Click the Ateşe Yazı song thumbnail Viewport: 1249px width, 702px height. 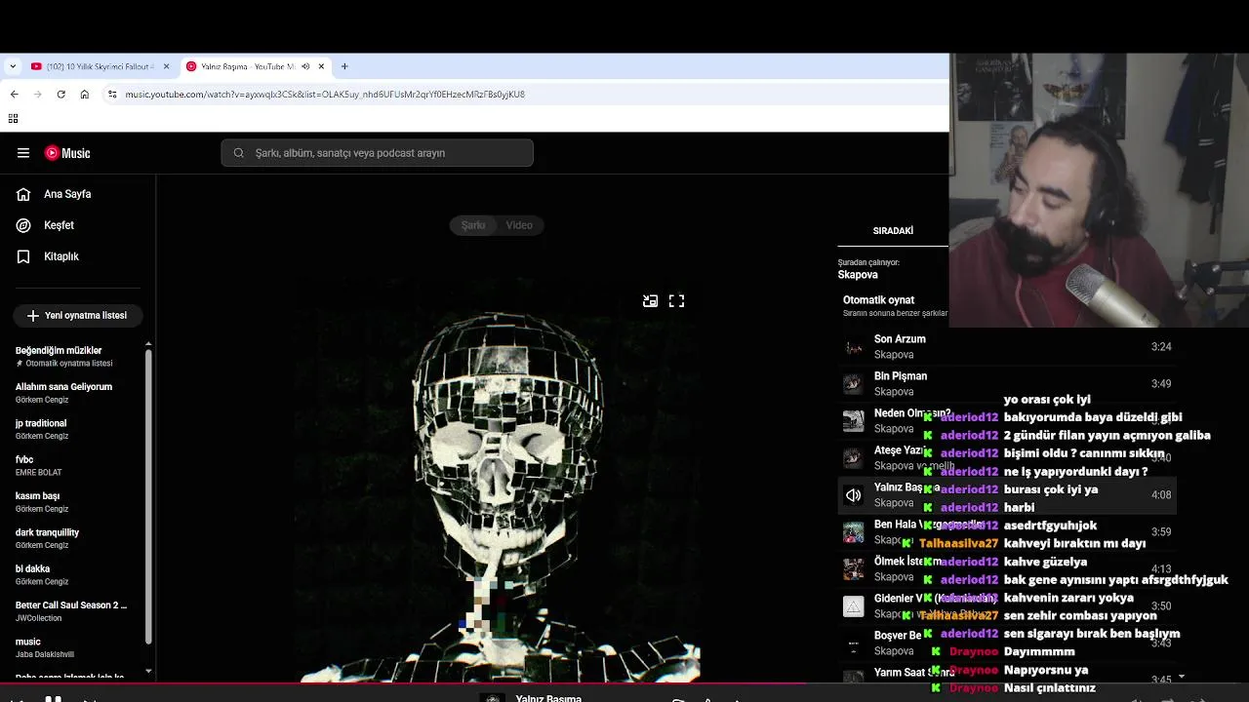tap(854, 458)
